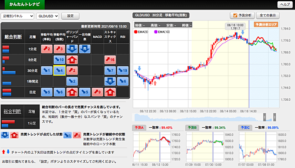Open the GLD/USD currency pair dropdown
Image resolution: width=295 pixels, height=168 pixels.
pos(48,16)
